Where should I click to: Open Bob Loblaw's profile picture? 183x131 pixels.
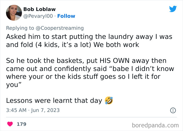[x=14, y=12]
